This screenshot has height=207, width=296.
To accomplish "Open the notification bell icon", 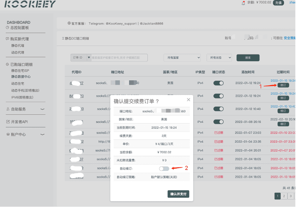I will [243, 3].
